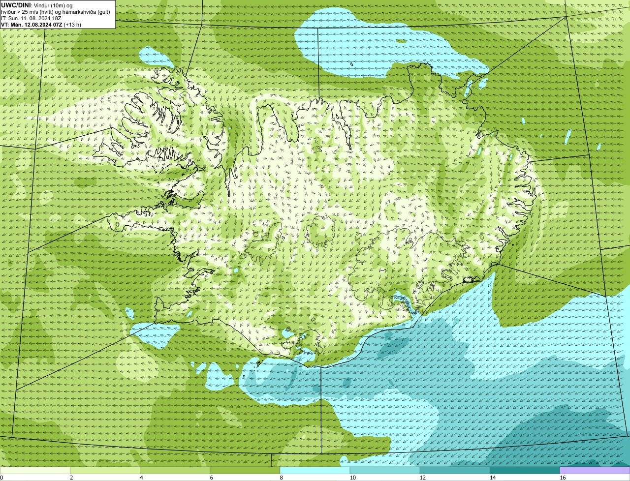The image size is (630, 481).
Task: Click the 8–10 m/s light cyan legend swatch
Action: (315, 471)
